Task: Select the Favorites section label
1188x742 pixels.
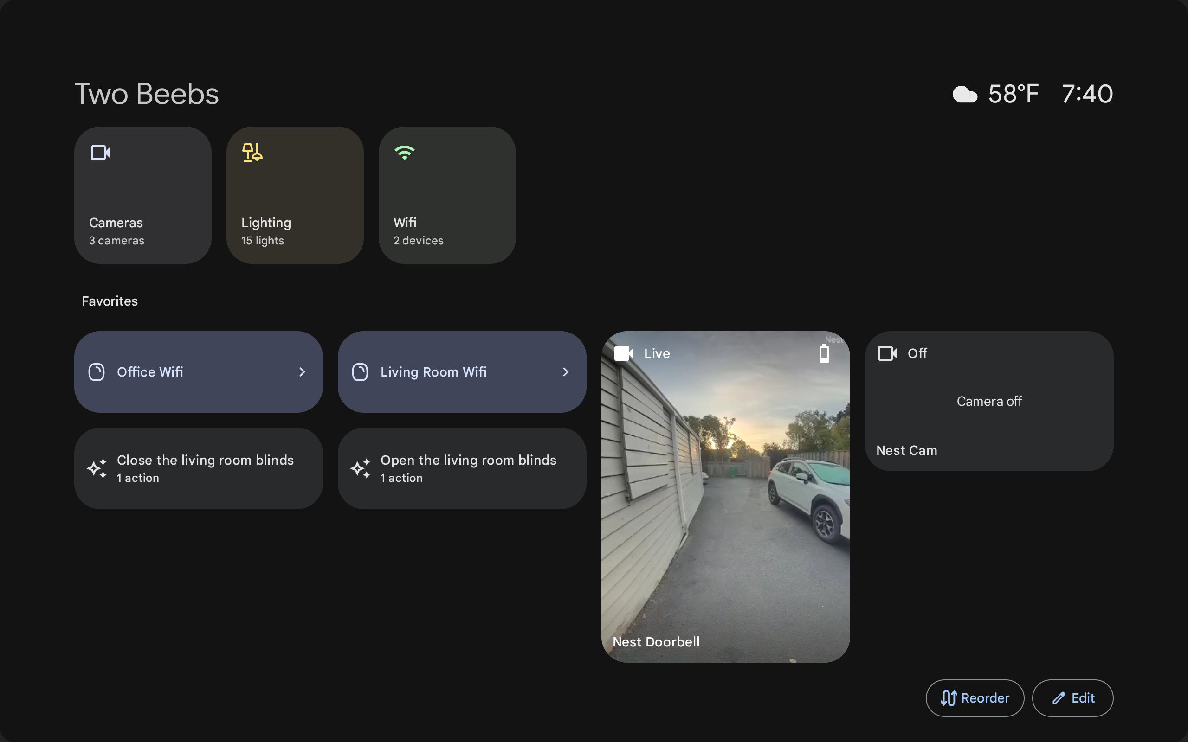Action: click(110, 301)
